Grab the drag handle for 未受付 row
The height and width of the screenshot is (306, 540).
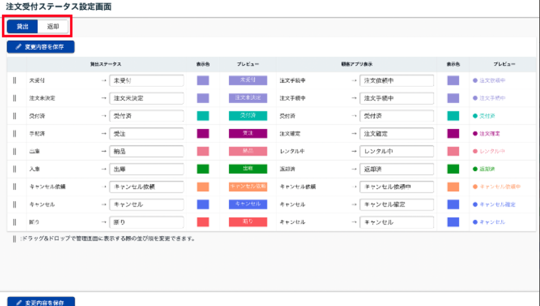(x=14, y=80)
